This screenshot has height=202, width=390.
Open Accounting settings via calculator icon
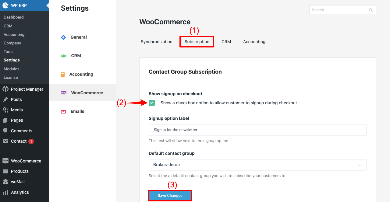click(x=63, y=74)
